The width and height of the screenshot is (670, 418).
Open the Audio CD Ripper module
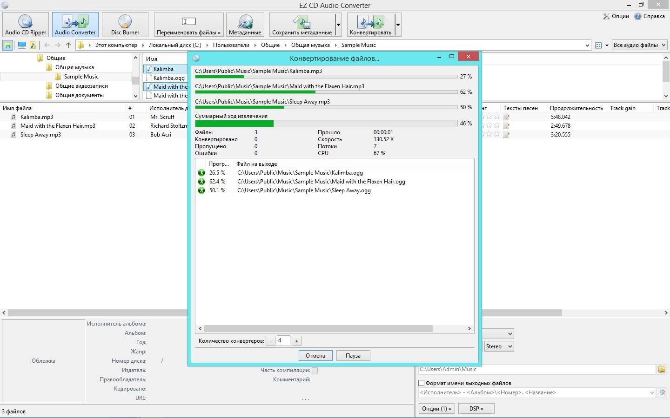click(x=26, y=25)
